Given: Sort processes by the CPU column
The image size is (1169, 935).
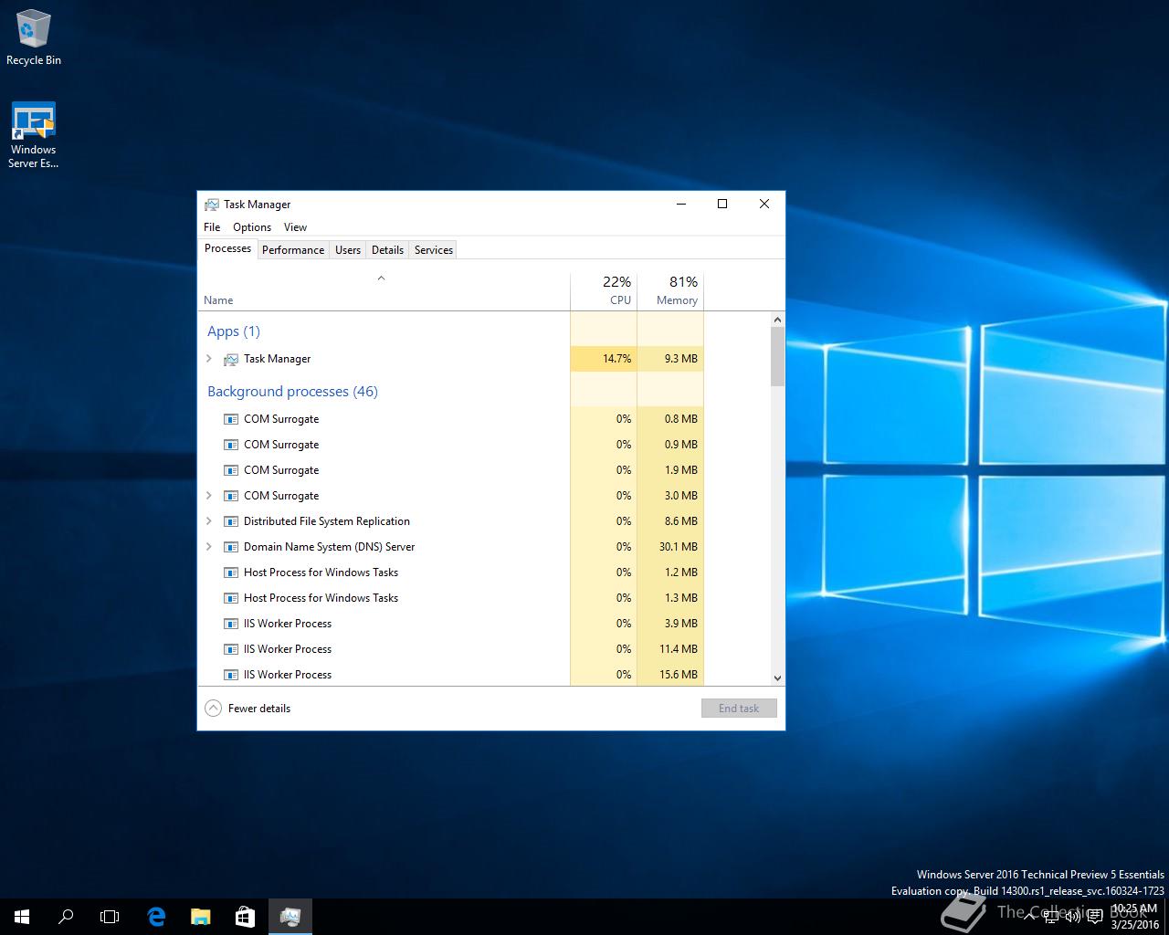Looking at the screenshot, I should (x=604, y=291).
